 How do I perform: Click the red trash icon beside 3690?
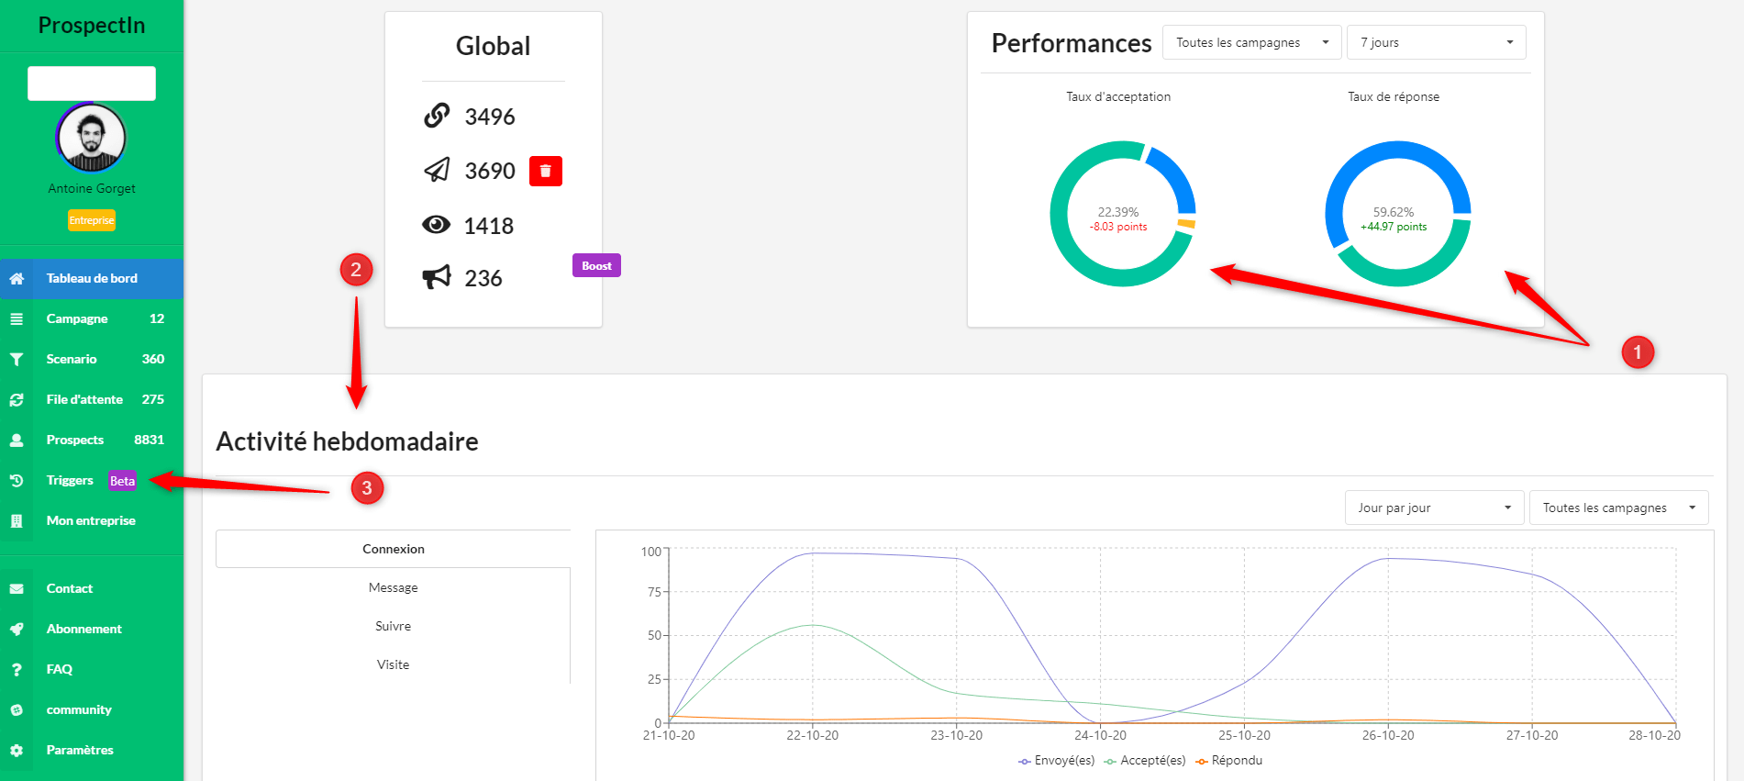click(545, 171)
